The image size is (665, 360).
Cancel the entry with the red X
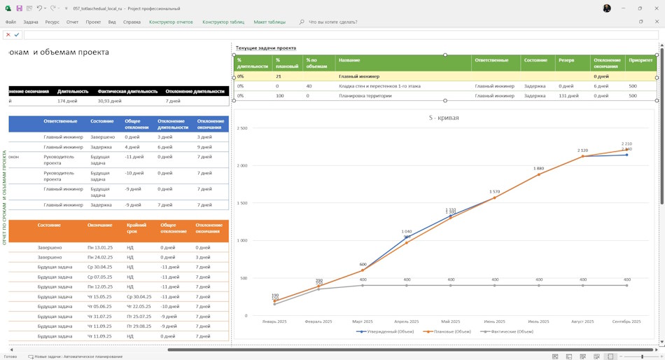click(x=8, y=35)
